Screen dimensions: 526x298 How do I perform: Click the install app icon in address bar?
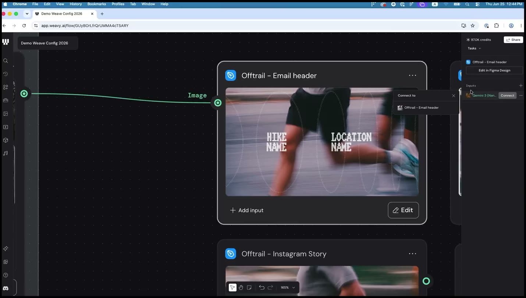[463, 25]
